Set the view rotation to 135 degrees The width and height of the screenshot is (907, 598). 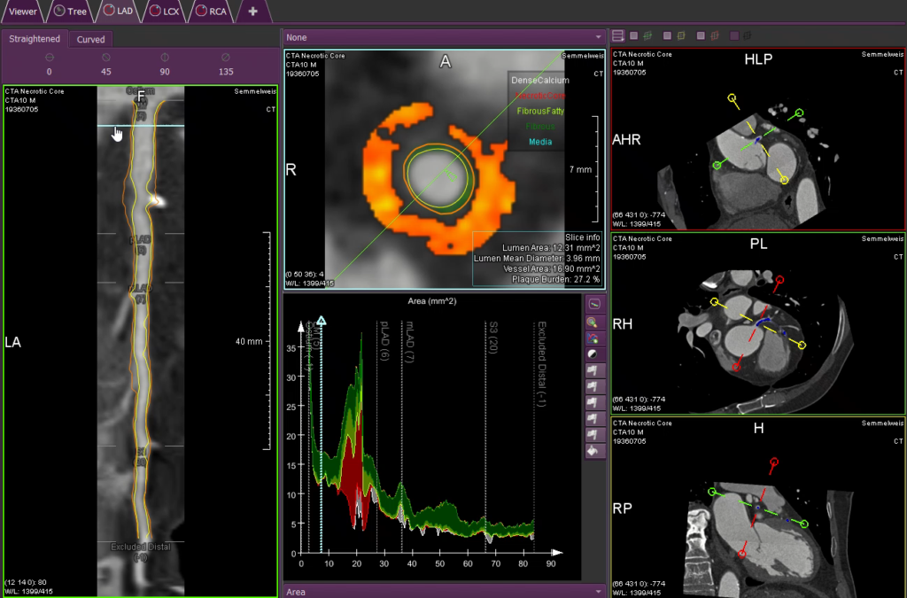pyautogui.click(x=225, y=58)
